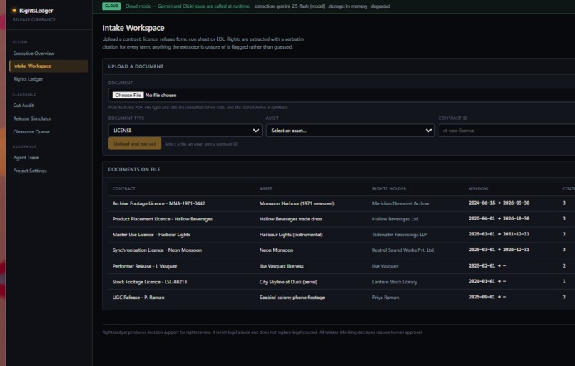This screenshot has width=575, height=366.
Task: Click rights holder Kestrel Sound Works Pvt. Ltd.
Action: pyautogui.click(x=403, y=250)
